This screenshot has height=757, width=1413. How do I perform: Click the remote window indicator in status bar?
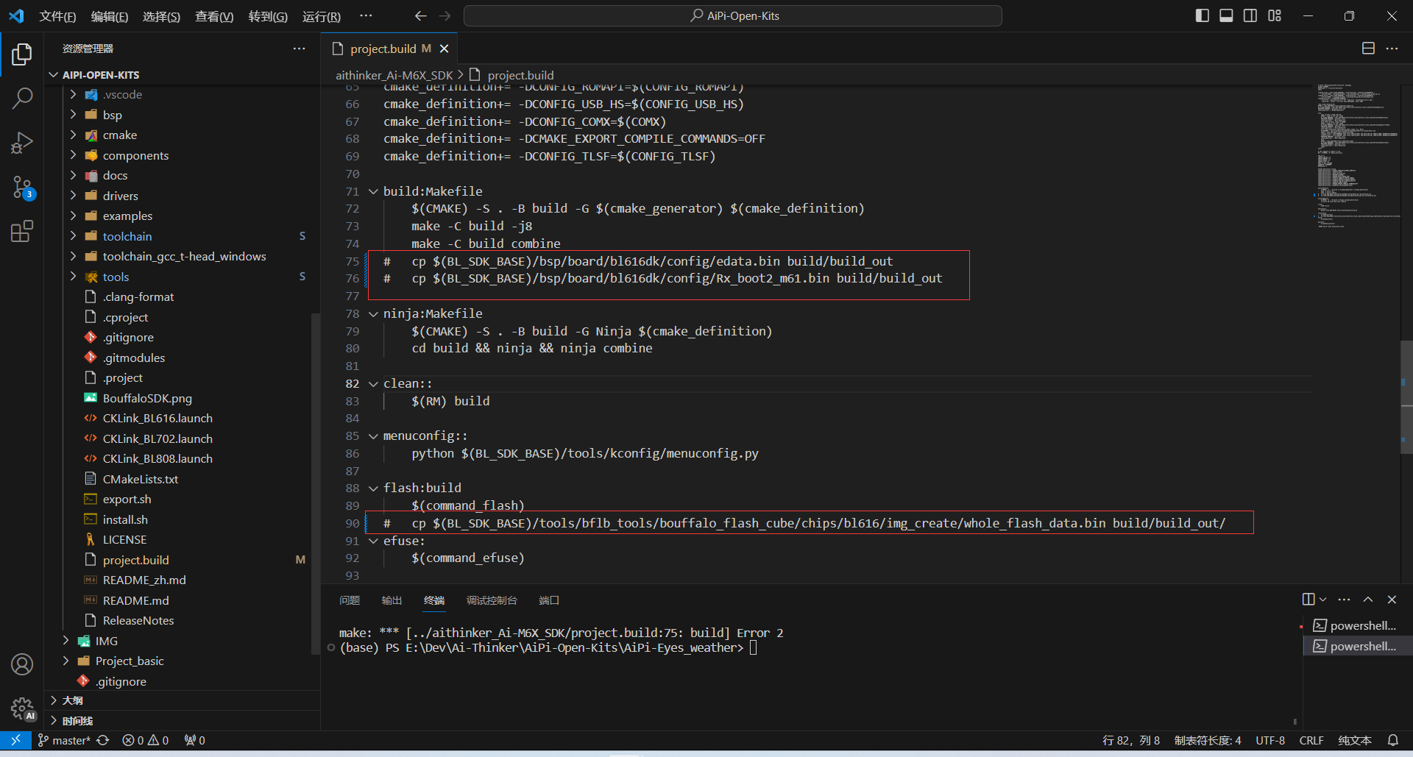[15, 740]
